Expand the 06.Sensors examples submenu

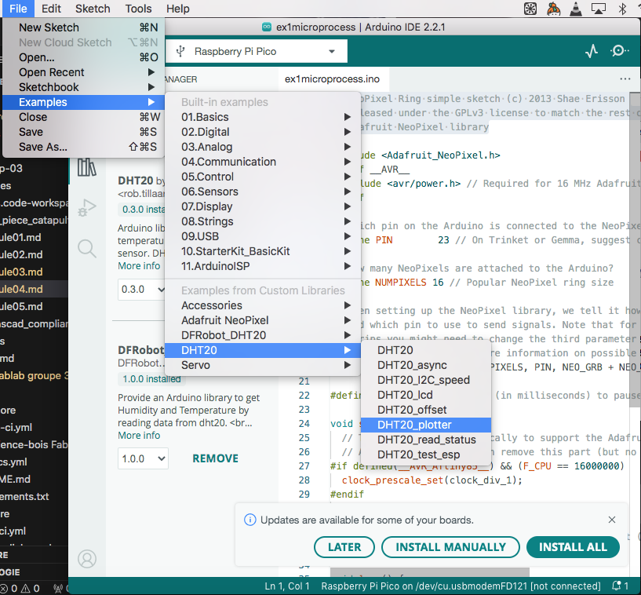point(263,192)
